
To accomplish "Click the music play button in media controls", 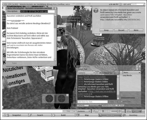I will pos(97,111).
